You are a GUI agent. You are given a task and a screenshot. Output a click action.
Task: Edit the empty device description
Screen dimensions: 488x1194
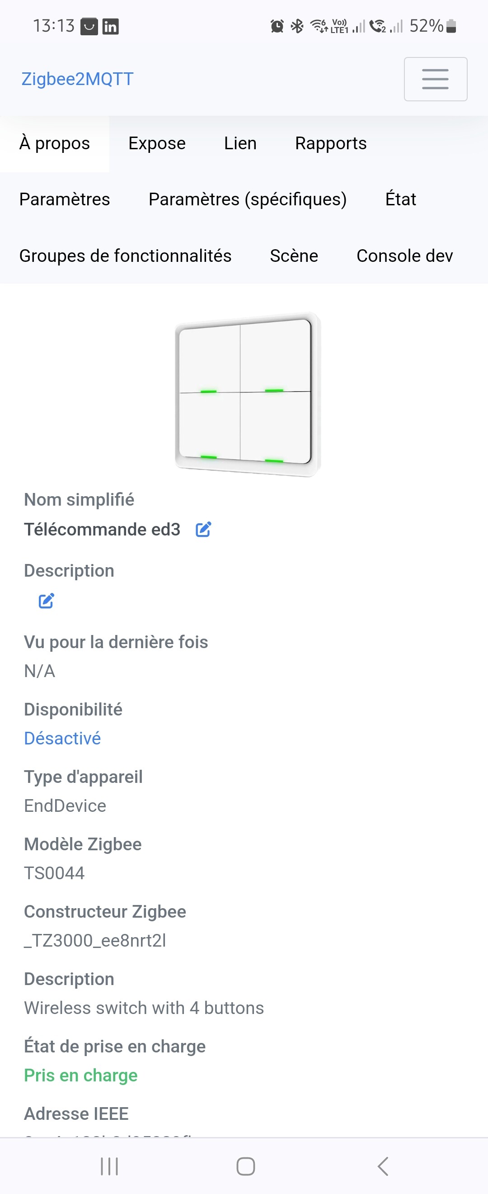[46, 601]
